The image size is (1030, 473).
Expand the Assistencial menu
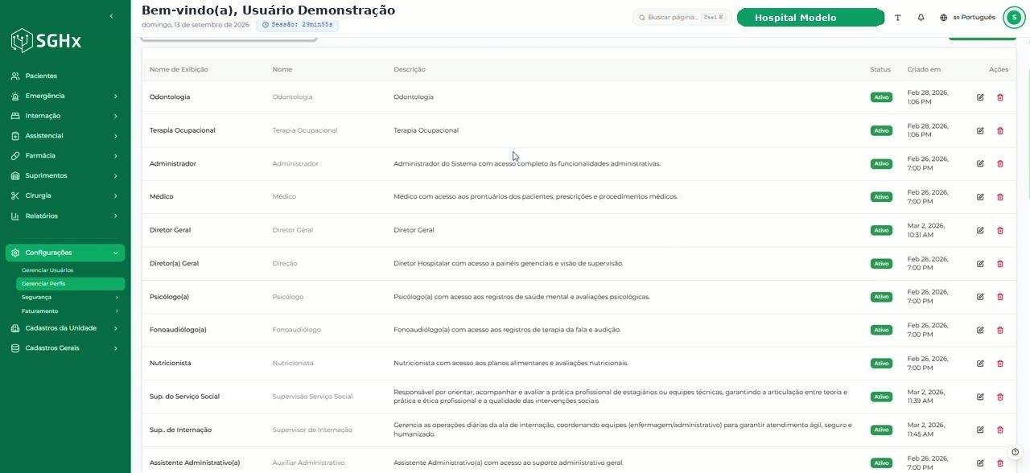(65, 136)
